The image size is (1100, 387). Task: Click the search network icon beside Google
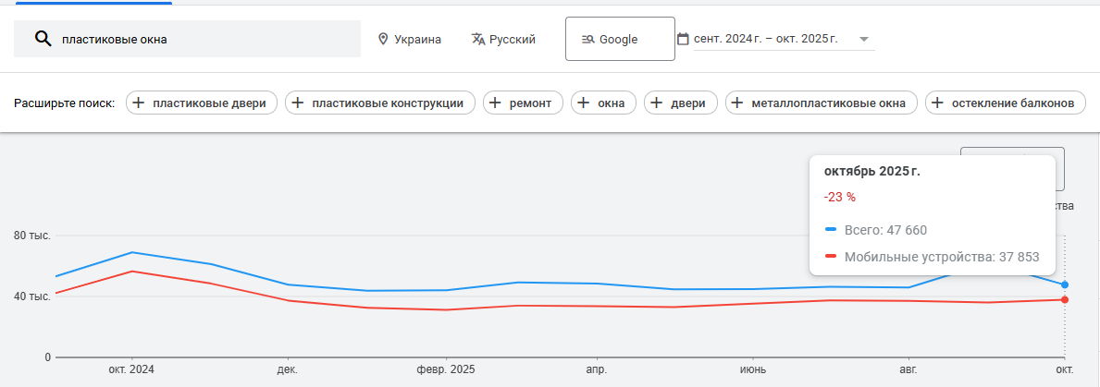(587, 40)
